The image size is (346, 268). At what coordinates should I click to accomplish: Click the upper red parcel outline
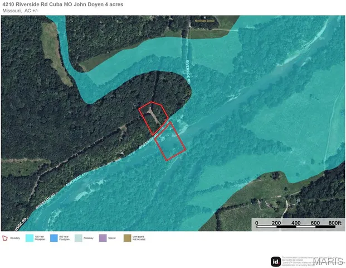coord(153,118)
